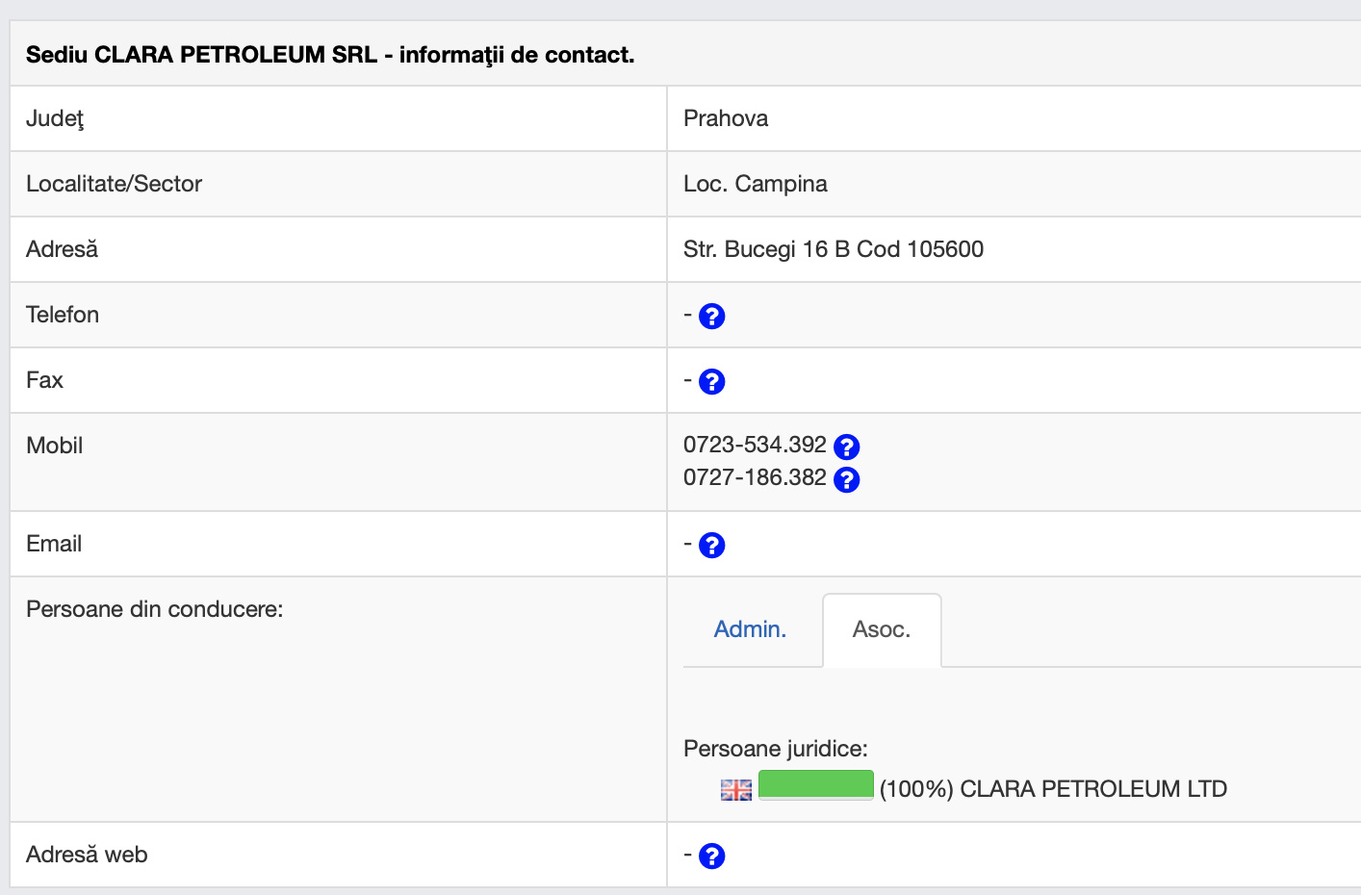Click the question mark icon in Email row
1361x895 pixels.
tap(711, 545)
